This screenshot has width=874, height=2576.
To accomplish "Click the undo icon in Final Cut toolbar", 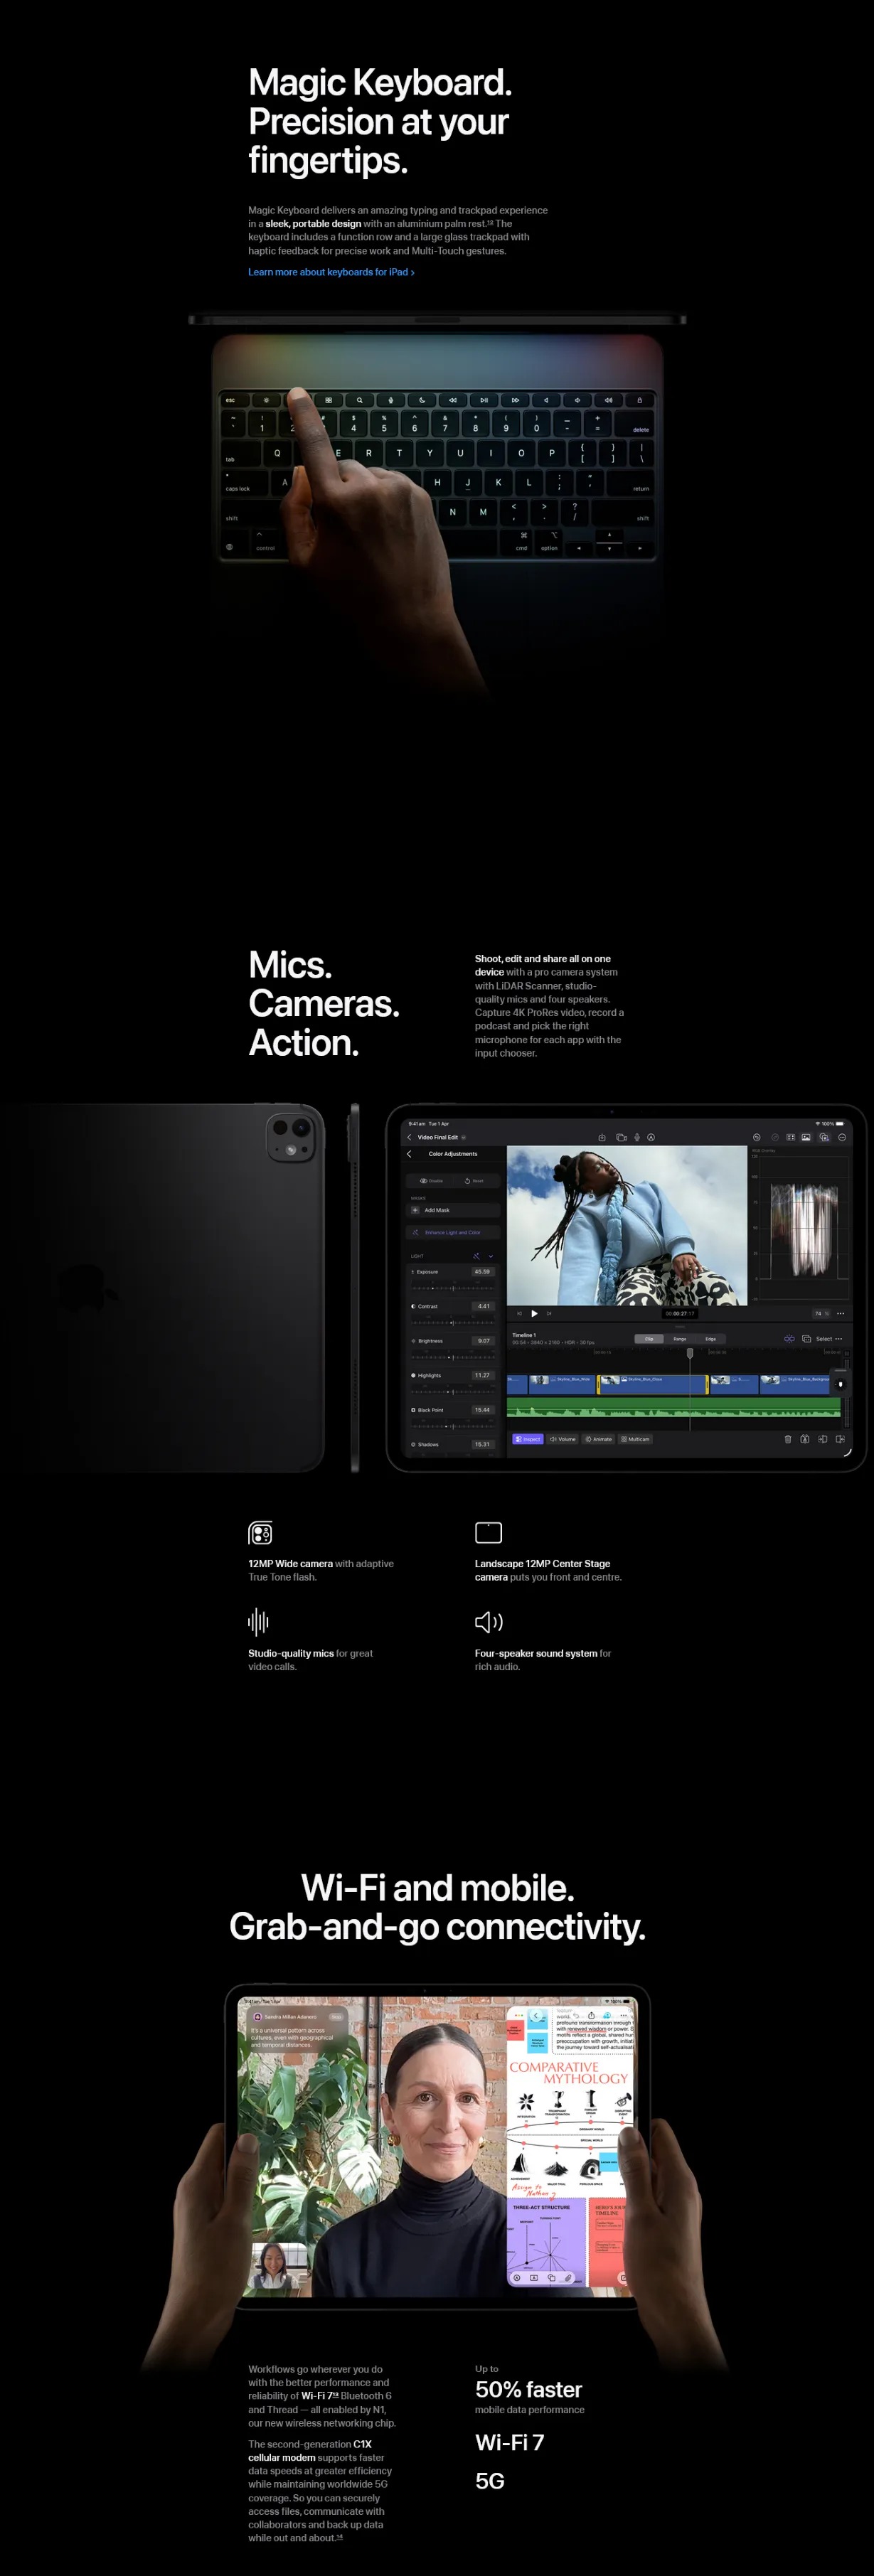I will (x=756, y=1137).
